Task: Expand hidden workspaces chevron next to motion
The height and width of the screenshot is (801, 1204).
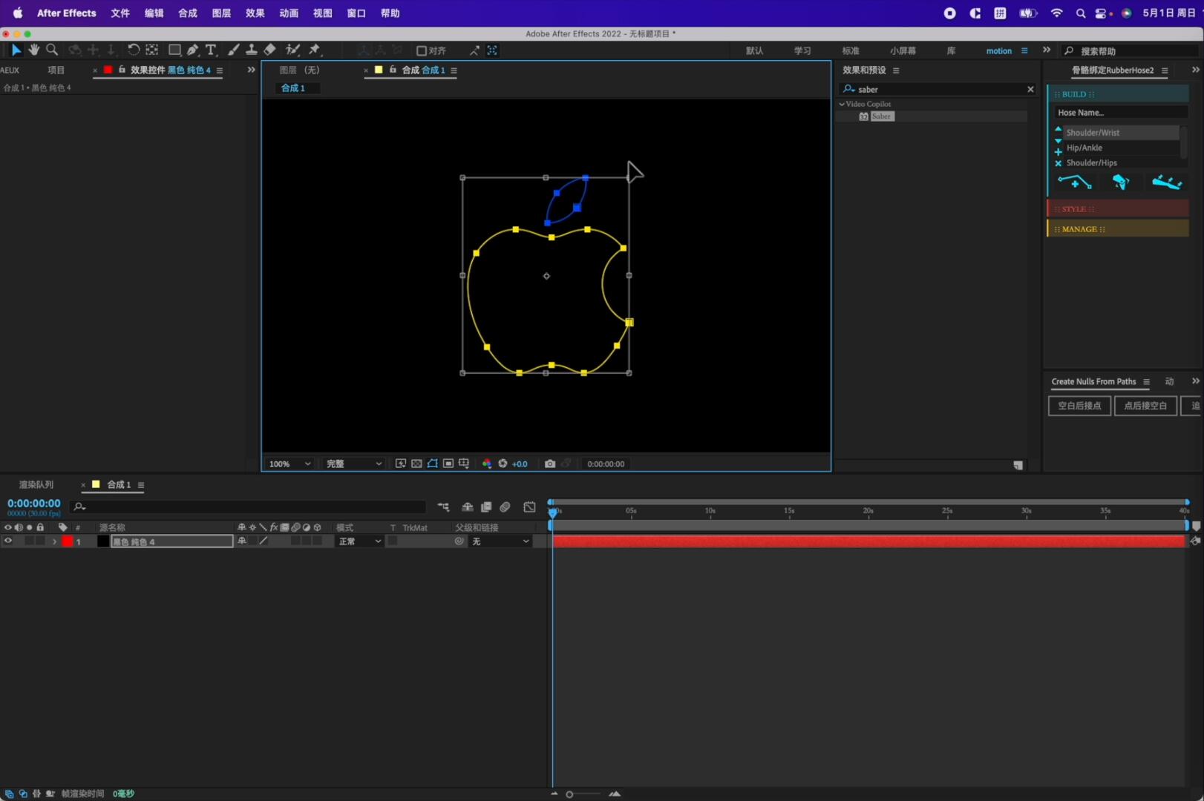Action: [x=1047, y=50]
